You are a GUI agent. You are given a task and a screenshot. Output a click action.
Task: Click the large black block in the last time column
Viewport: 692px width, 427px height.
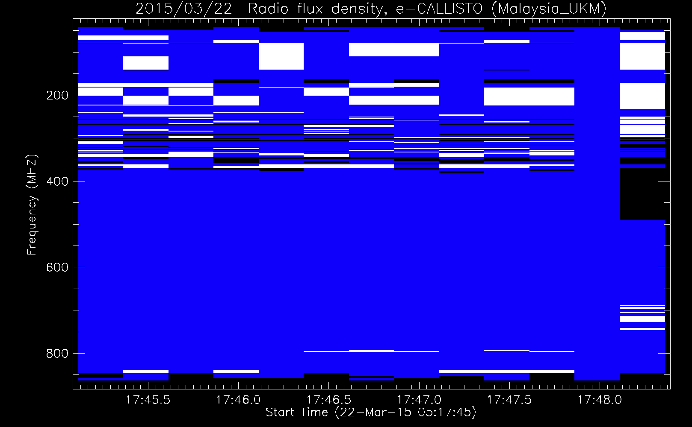642,194
